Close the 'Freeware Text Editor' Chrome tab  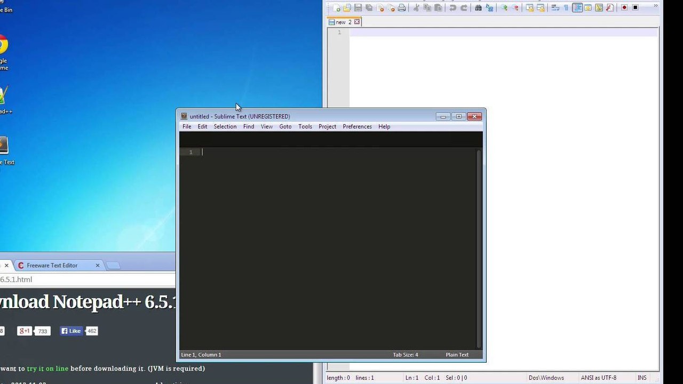point(98,265)
